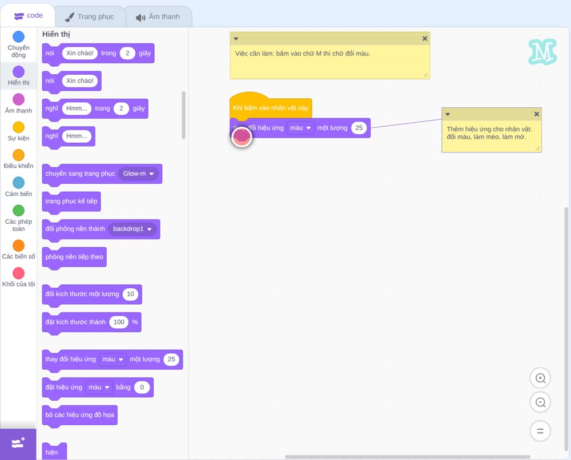Click the 'hiện' block in palette
The width and height of the screenshot is (571, 460).
(x=54, y=451)
